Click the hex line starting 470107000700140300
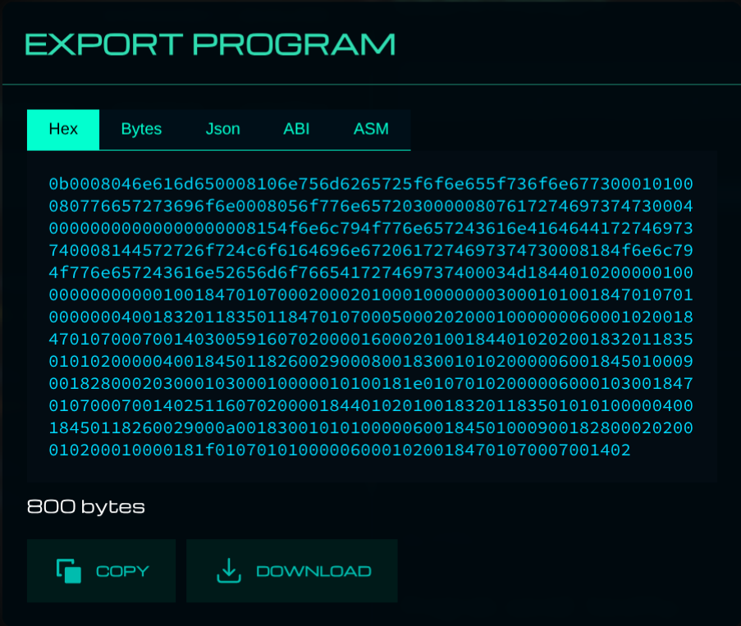 [x=371, y=338]
